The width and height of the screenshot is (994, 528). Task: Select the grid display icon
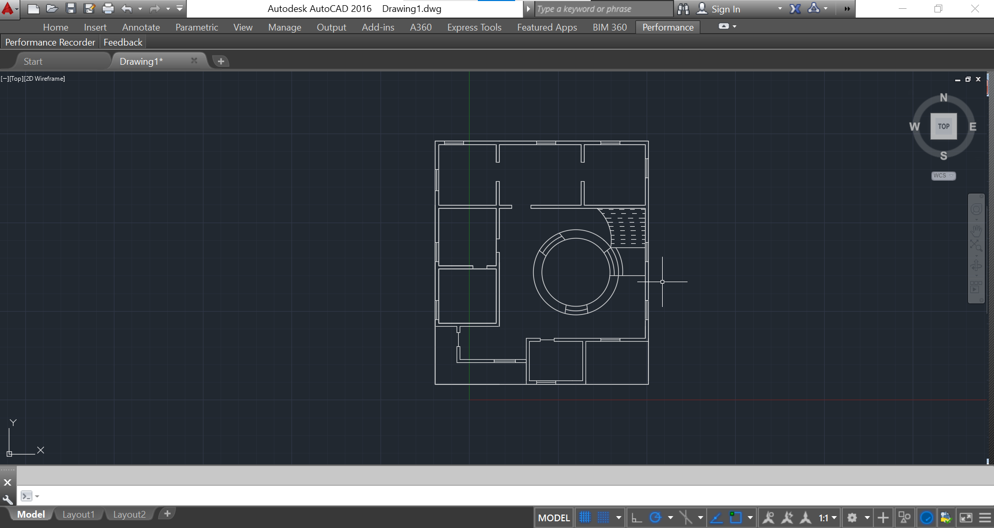[x=585, y=517]
